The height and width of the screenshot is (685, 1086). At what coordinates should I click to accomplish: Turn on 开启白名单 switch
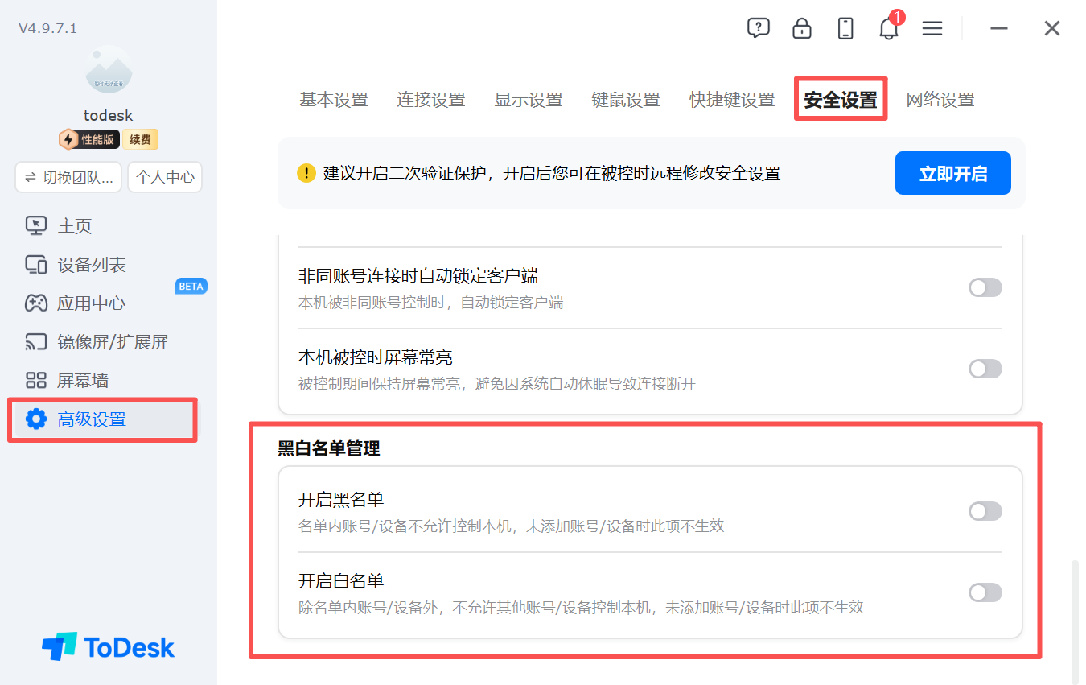point(985,592)
